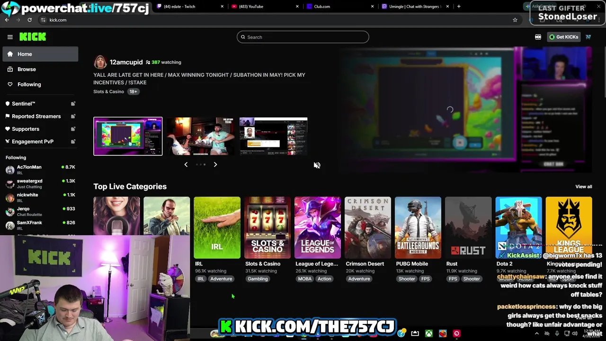Image resolution: width=606 pixels, height=341 pixels.
Task: Open the League of Legends category card
Action: pyautogui.click(x=317, y=228)
